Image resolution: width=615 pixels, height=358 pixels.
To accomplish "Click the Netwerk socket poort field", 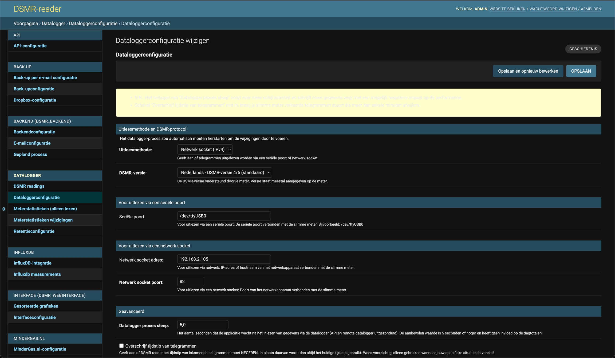I will pos(191,282).
